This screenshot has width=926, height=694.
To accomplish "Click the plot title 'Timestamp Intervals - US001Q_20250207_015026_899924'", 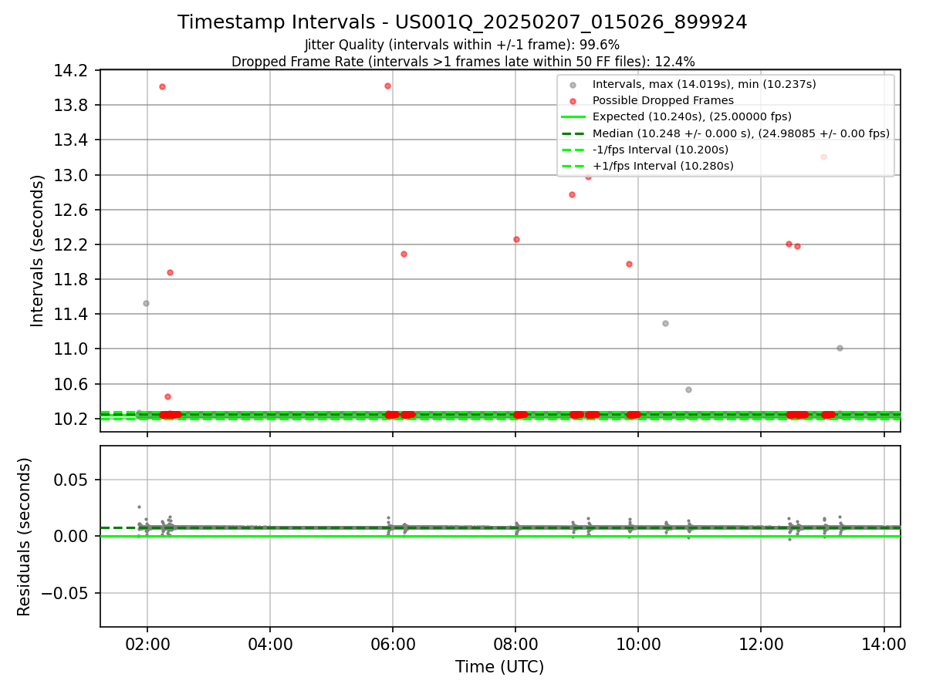I will click(462, 22).
